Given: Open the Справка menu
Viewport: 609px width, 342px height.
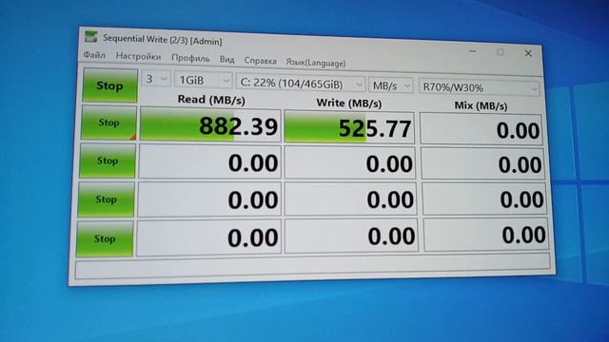Looking at the screenshot, I should tap(260, 61).
